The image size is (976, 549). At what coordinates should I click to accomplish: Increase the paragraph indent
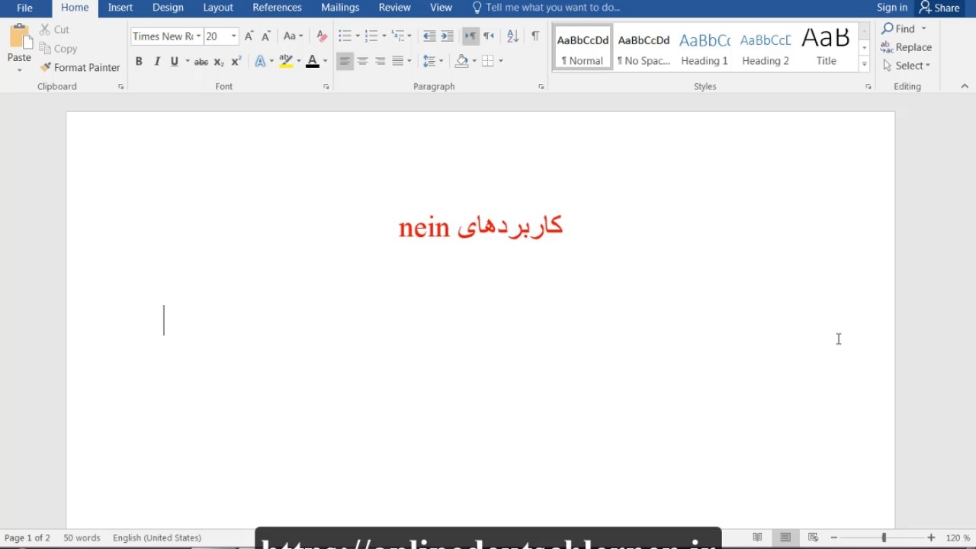tap(447, 36)
